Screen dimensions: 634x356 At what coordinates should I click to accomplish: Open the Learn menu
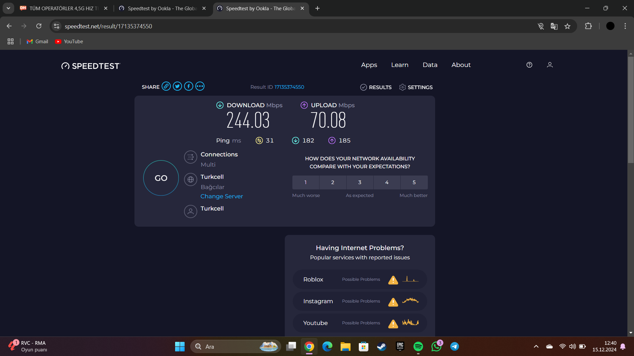point(400,65)
